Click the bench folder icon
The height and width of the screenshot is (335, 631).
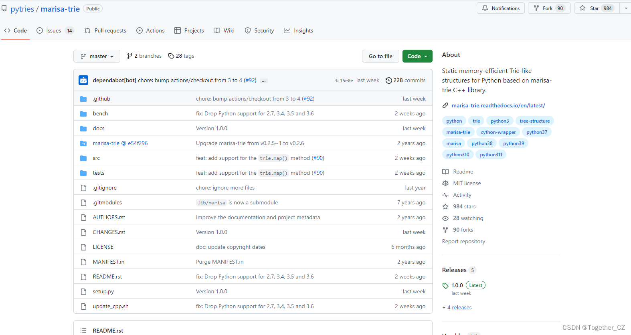[x=83, y=114]
